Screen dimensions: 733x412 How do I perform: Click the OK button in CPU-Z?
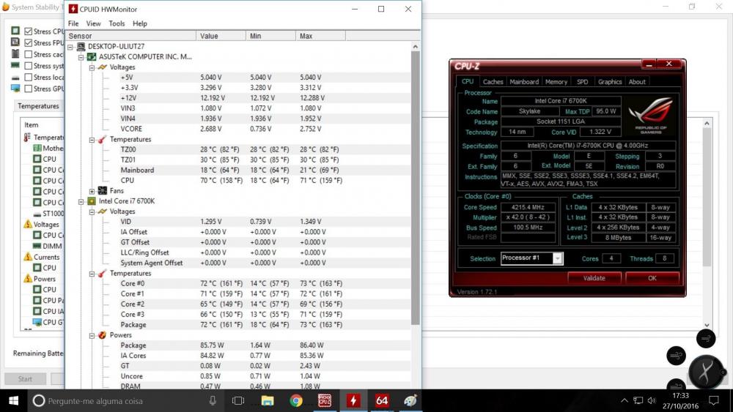(652, 278)
